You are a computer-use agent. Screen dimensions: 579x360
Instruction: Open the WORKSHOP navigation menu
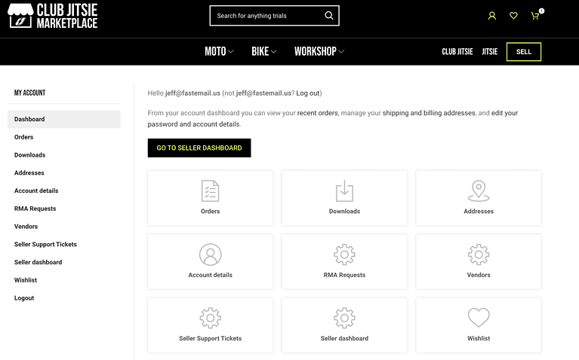pos(315,51)
